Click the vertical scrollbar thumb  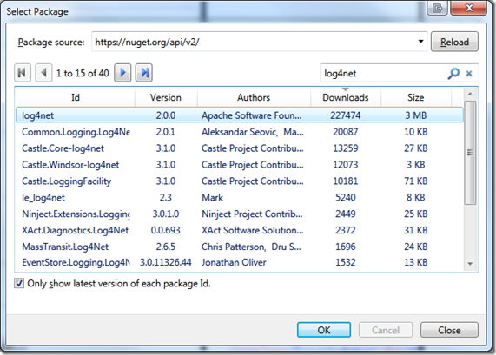470,153
